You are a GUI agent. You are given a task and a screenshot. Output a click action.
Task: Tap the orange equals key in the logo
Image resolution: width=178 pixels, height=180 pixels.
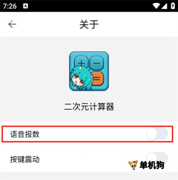[98, 78]
